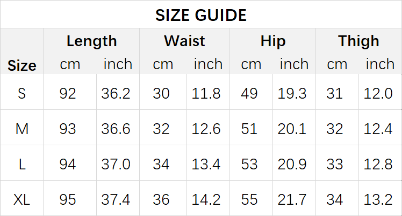
Task: Click the 20.1 hip inch cell
Action: click(292, 129)
